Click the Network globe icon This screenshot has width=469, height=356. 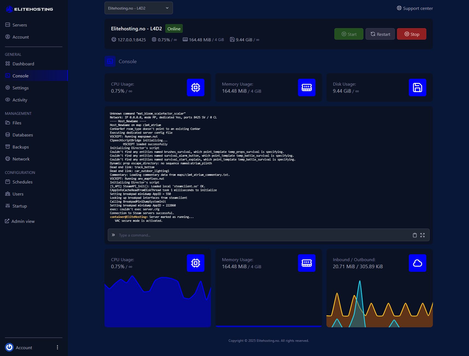8,159
